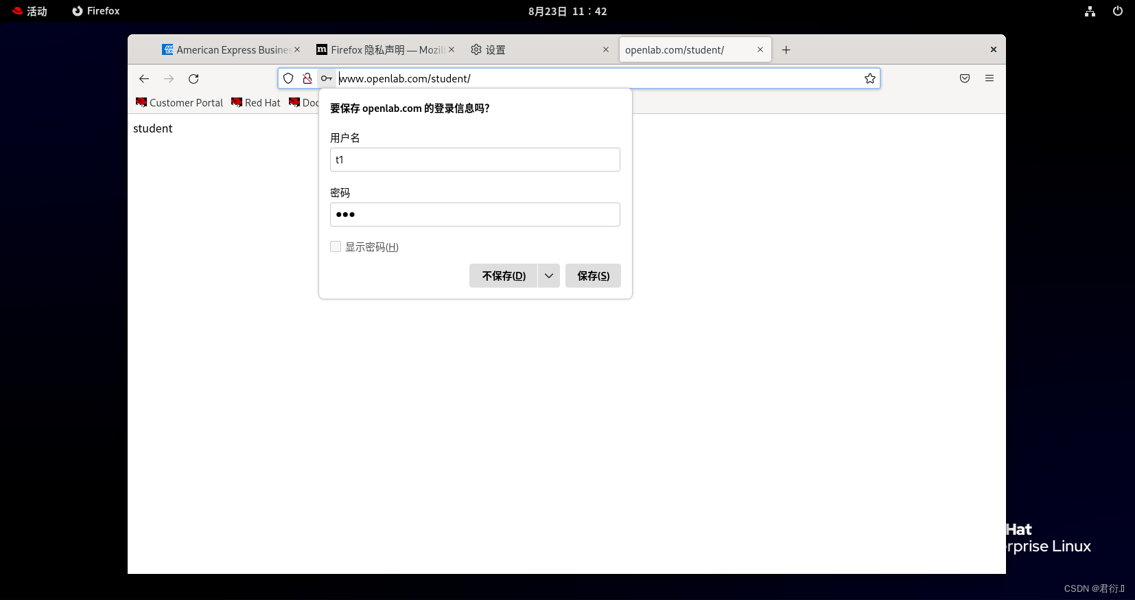
Task: Open the Firefox hamburger menu
Action: pos(990,78)
